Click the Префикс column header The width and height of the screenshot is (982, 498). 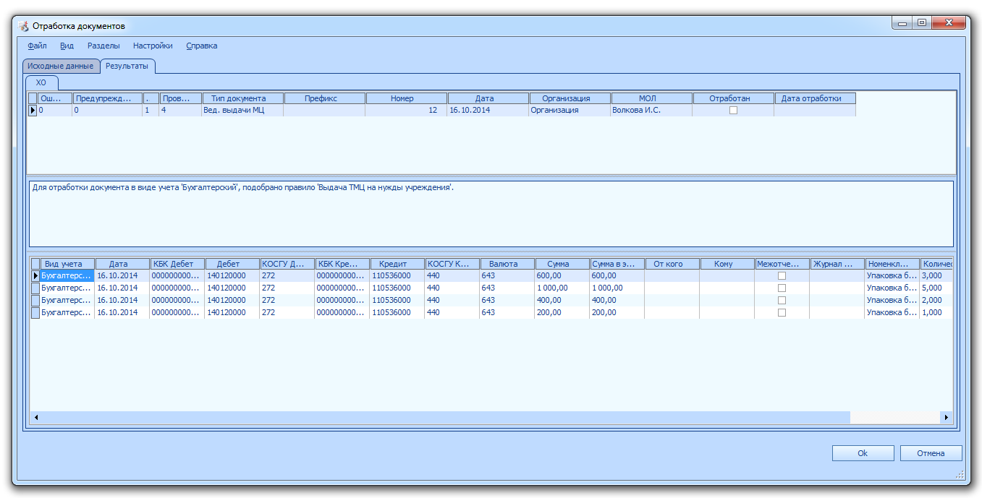(x=324, y=98)
